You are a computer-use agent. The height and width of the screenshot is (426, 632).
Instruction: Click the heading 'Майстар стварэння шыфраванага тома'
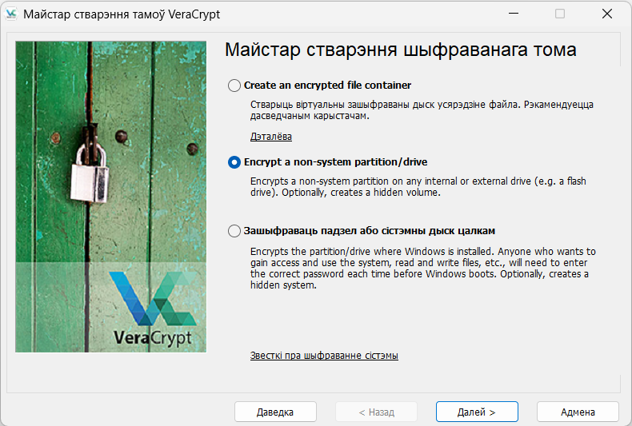coord(401,50)
